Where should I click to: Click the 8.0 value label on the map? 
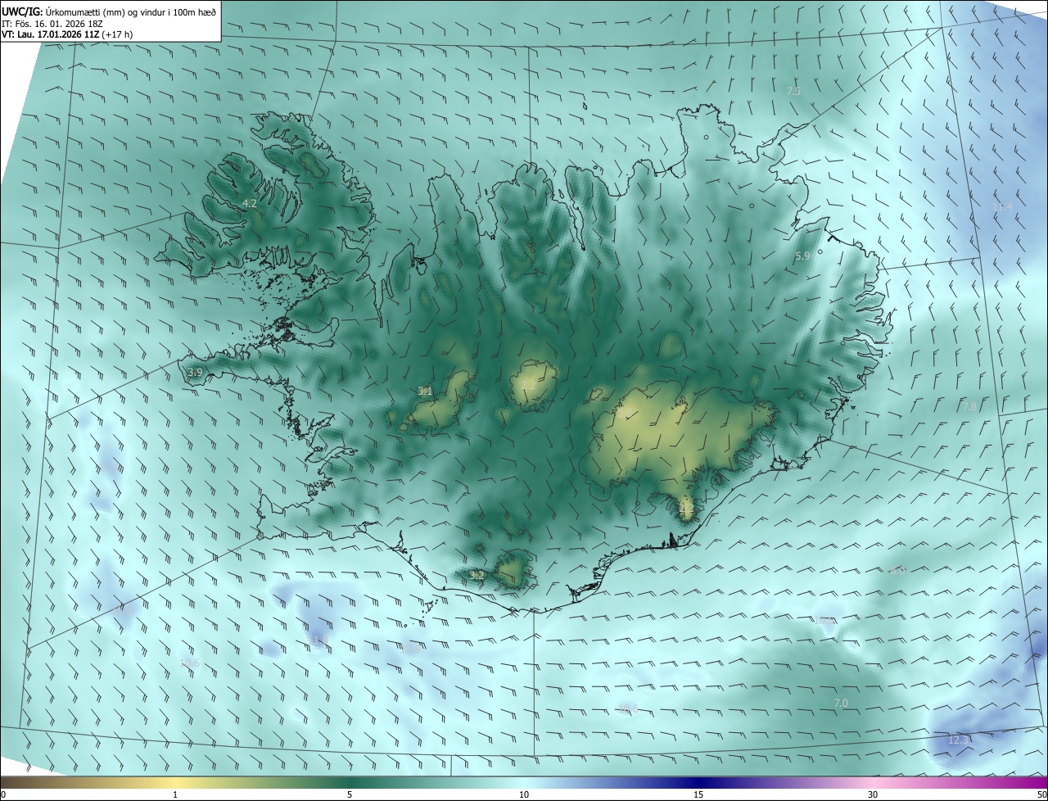click(898, 570)
